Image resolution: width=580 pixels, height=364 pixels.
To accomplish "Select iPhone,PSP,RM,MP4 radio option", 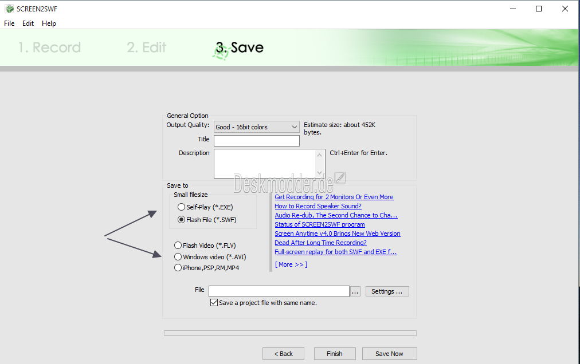I will [206, 267].
